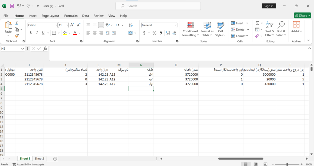
Task: Click the Insert cells button
Action: pos(239,23)
